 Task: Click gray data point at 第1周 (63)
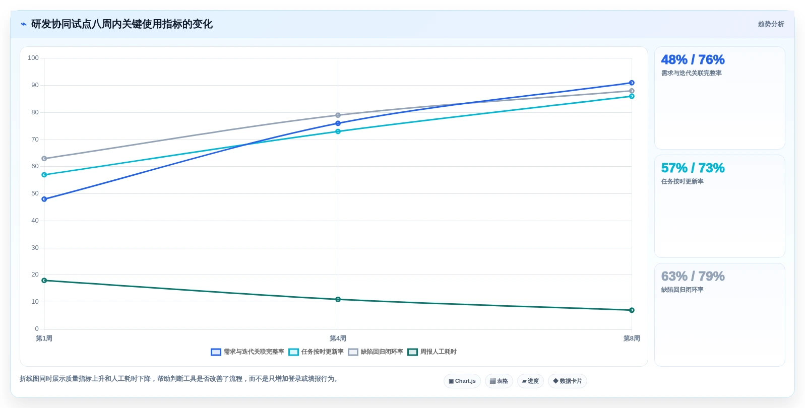click(x=44, y=159)
